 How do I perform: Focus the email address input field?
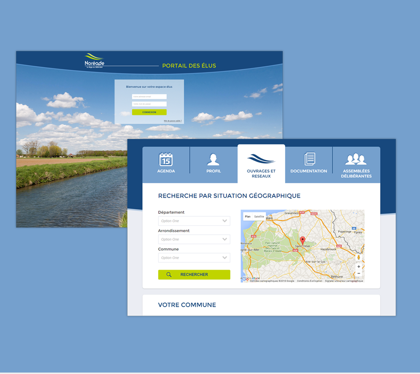(x=149, y=97)
